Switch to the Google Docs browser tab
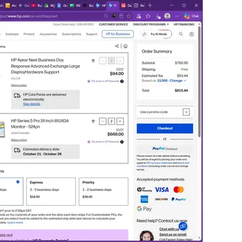The width and height of the screenshot is (242, 242). 62,5
